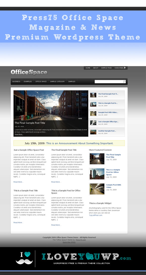
Task: Visit Press75.com footer link
Action: [x=81, y=240]
